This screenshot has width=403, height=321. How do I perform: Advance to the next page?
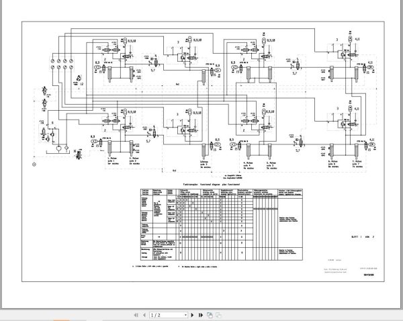click(192, 315)
